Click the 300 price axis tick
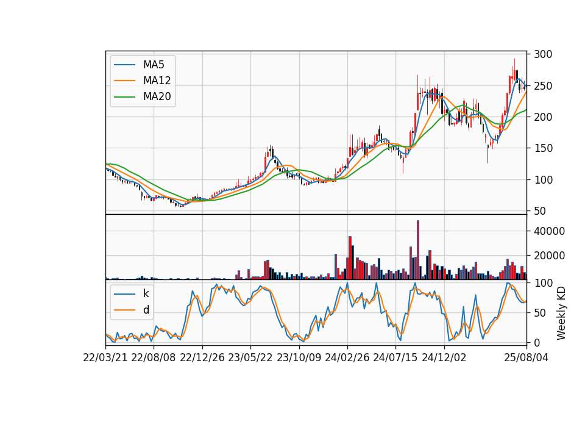585x421 pixels. (543, 54)
